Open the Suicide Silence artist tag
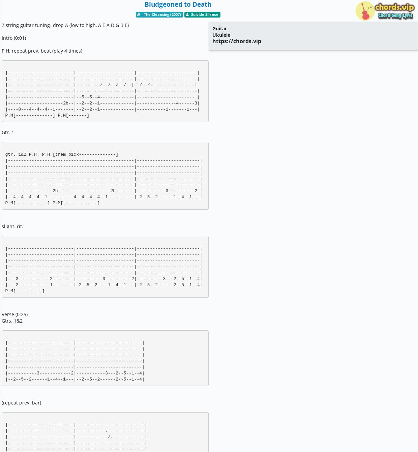Screen dimensions: 418x452 pyautogui.click(x=202, y=14)
